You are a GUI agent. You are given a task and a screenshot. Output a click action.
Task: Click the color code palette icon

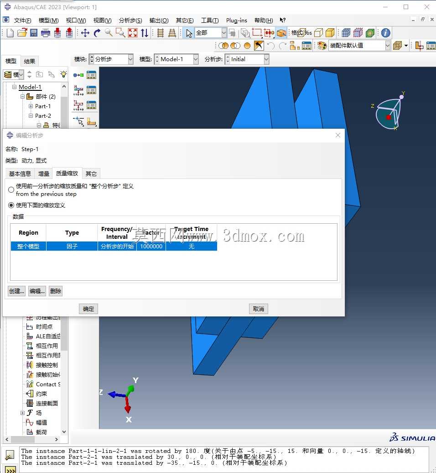coord(322,46)
